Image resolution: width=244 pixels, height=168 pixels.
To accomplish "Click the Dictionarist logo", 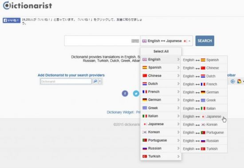I will (x=28, y=5).
